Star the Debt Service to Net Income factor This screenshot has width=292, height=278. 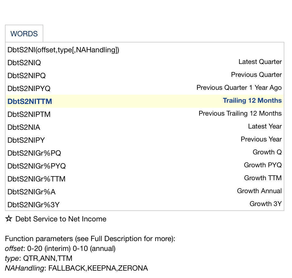click(9, 219)
